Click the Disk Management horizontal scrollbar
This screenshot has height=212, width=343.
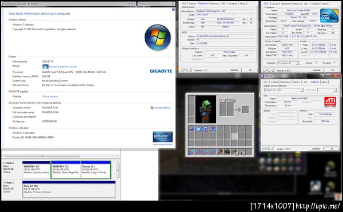61,156
